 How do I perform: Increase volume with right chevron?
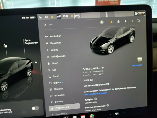(x=124, y=113)
